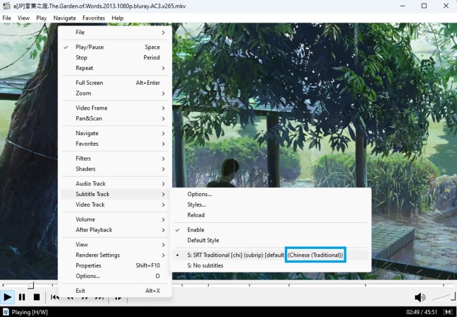Expand the Pan&Scan submenu
The height and width of the screenshot is (317, 457).
pos(115,119)
